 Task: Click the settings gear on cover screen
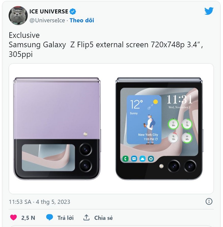[151, 159]
